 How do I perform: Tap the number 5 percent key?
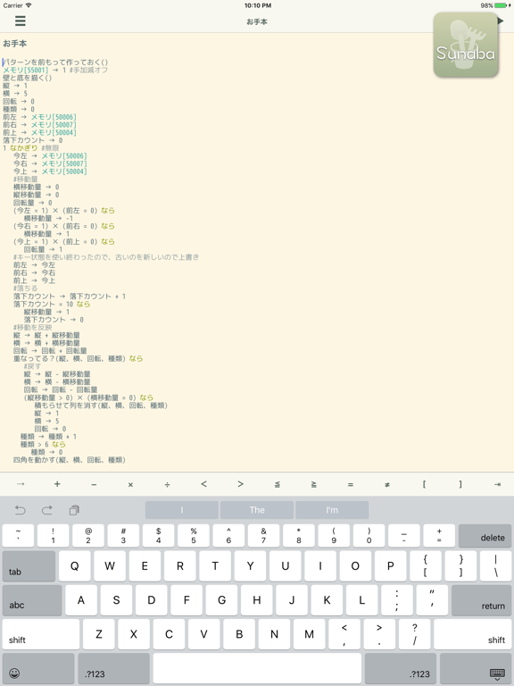[x=194, y=536]
